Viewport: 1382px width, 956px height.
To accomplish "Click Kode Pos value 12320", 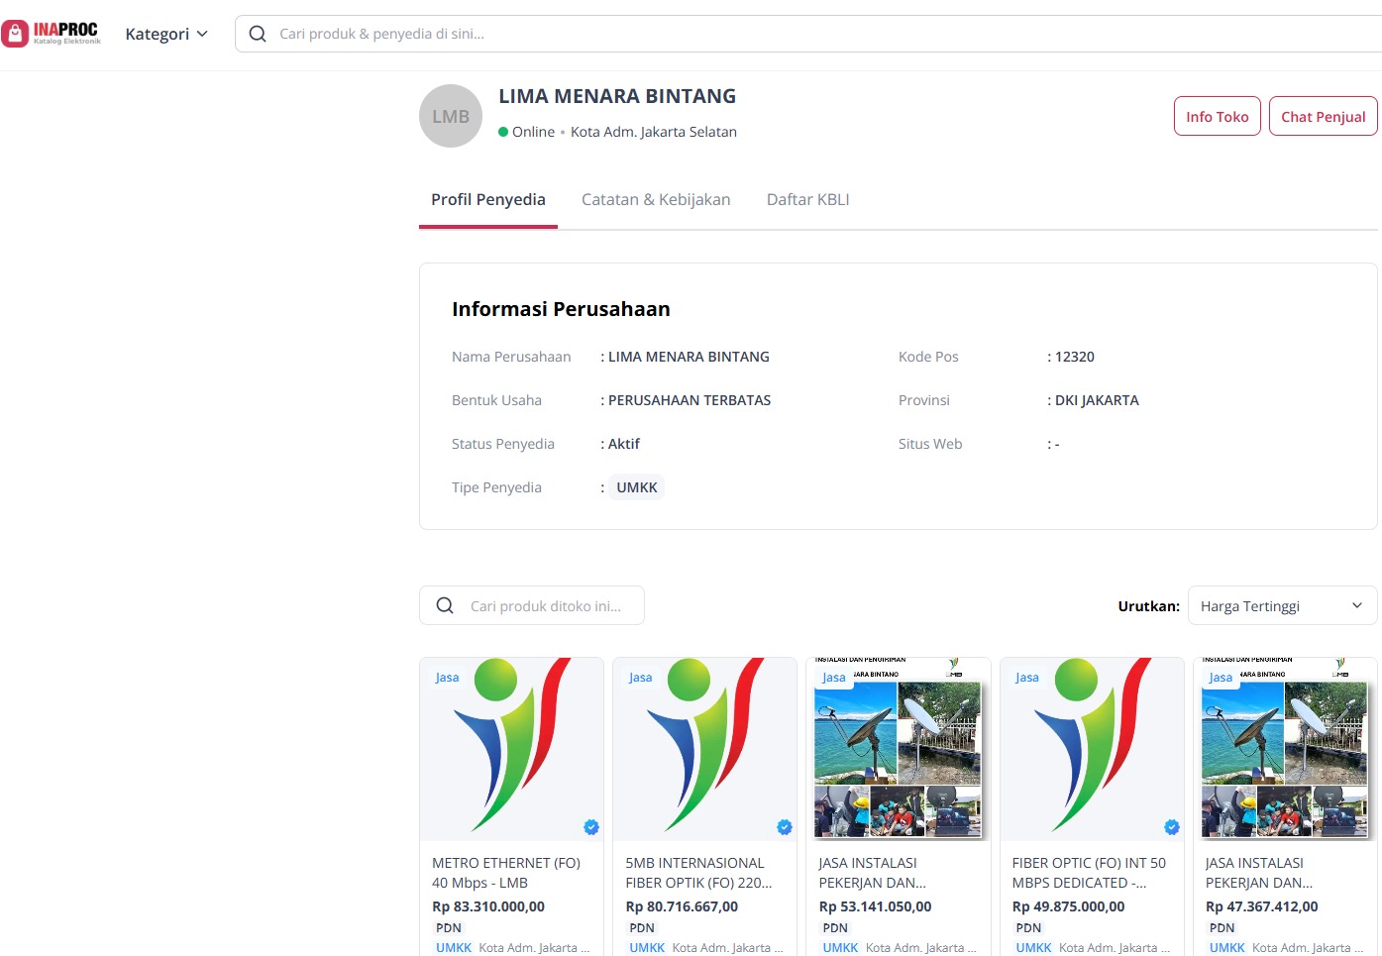I will tap(1075, 357).
